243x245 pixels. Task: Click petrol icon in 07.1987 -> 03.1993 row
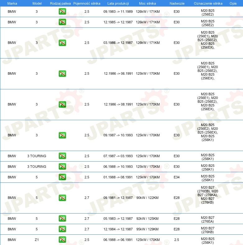click(62, 156)
